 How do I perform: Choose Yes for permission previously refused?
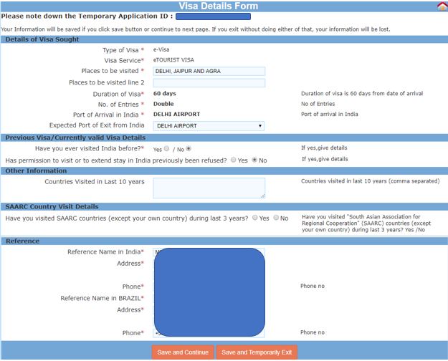[233, 160]
